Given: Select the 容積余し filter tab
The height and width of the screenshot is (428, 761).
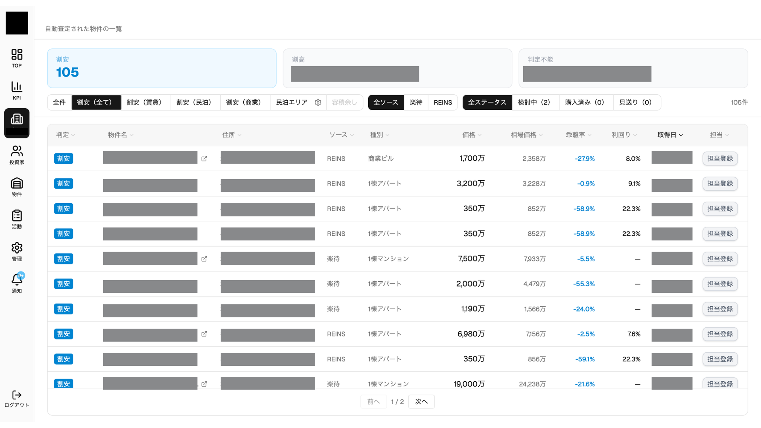Looking at the screenshot, I should click(344, 102).
